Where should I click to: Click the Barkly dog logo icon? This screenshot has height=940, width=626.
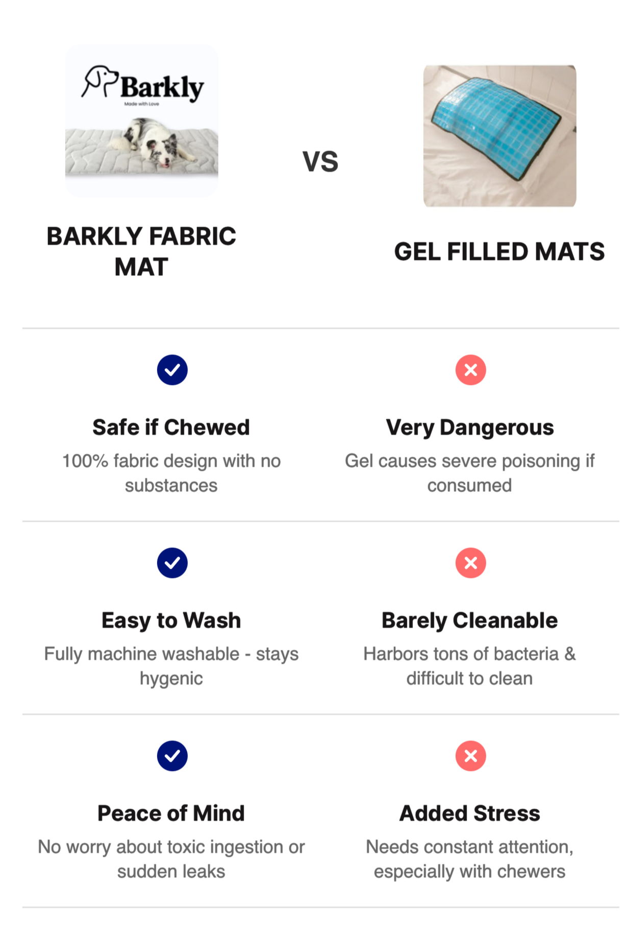coord(100,81)
